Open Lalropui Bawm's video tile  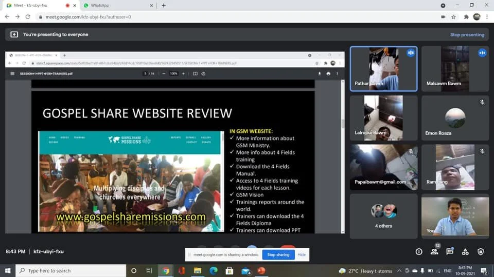pos(383,118)
